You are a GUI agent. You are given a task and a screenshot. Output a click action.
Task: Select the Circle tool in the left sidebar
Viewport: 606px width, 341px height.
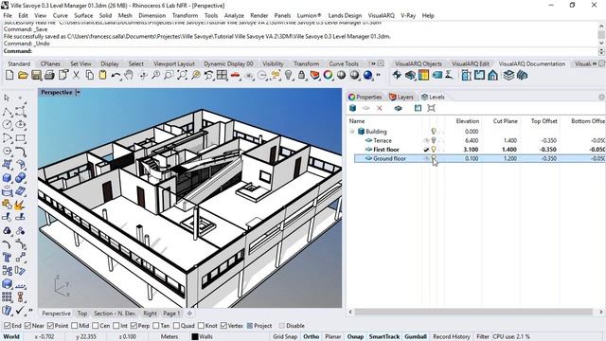(8, 124)
